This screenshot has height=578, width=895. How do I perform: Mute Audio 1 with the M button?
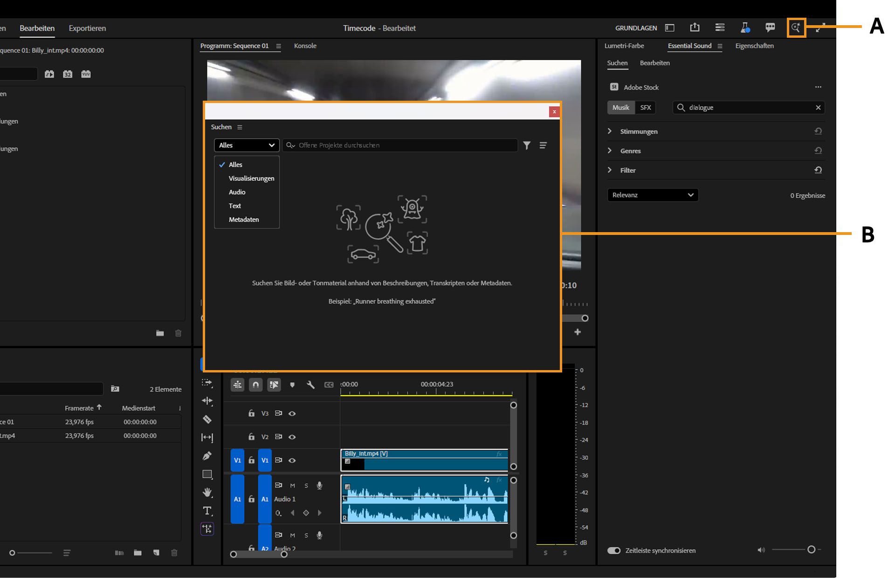tap(293, 485)
